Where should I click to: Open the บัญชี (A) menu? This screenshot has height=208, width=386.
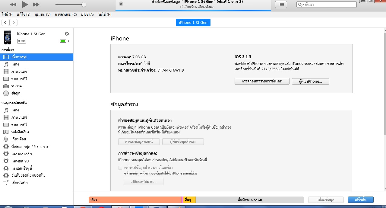[x=87, y=14]
